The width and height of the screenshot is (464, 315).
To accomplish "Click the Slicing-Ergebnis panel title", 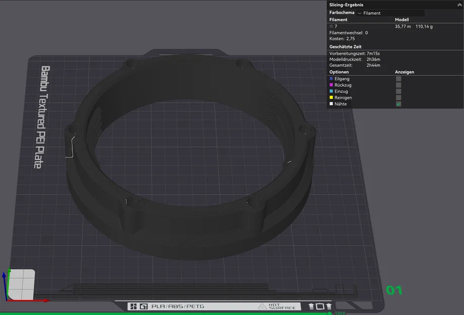I will pyautogui.click(x=346, y=5).
